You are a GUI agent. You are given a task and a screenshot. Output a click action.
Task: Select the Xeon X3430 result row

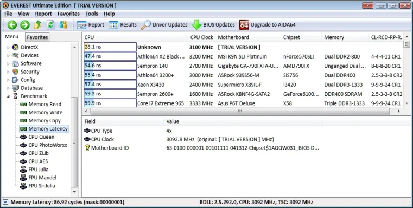coord(243,84)
